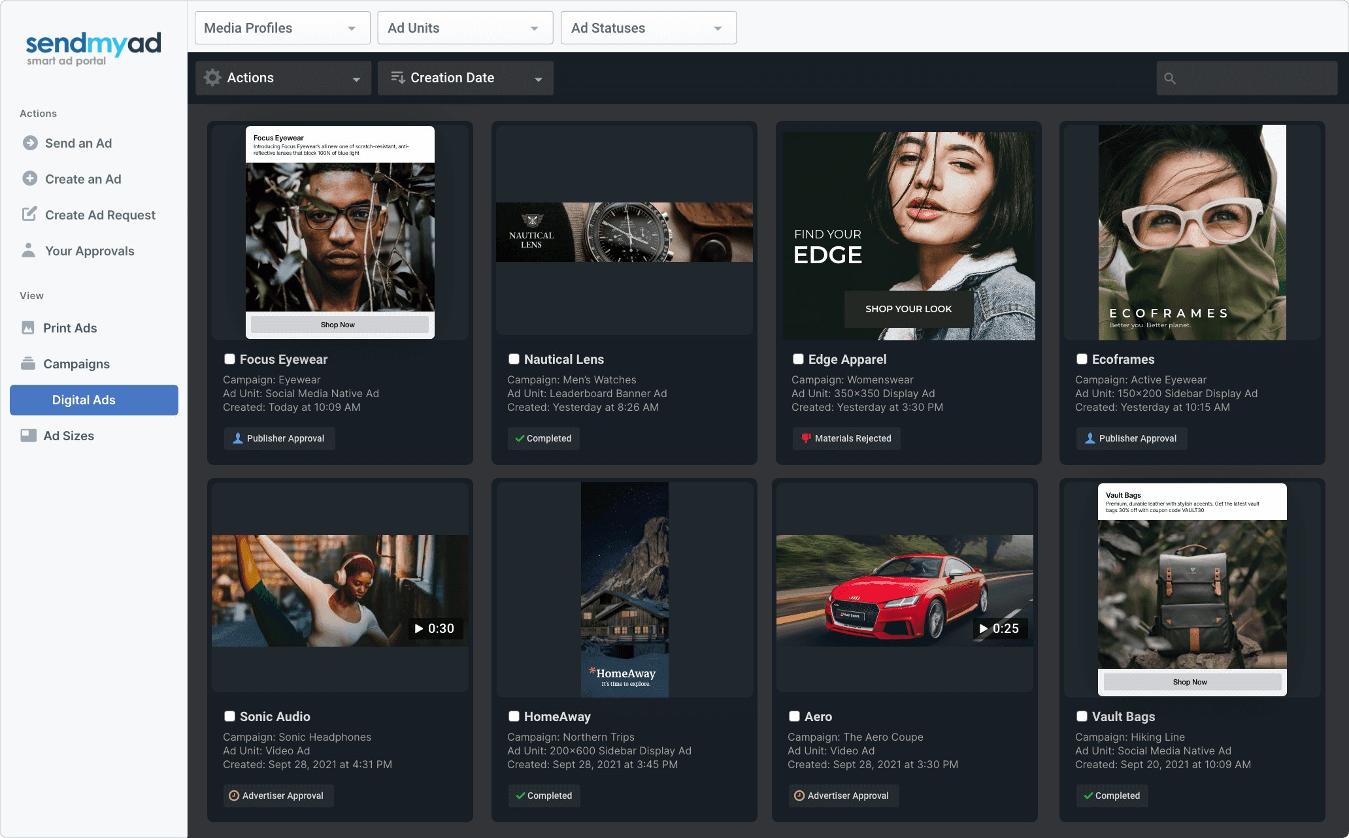Click the Print Ads image icon
1349x838 pixels.
(28, 328)
